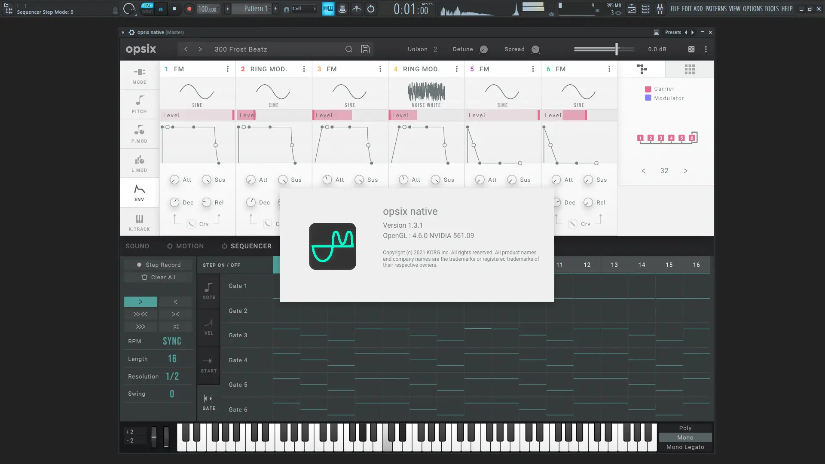Select the K.TRACK sidebar icon
The image size is (825, 464).
click(x=139, y=222)
